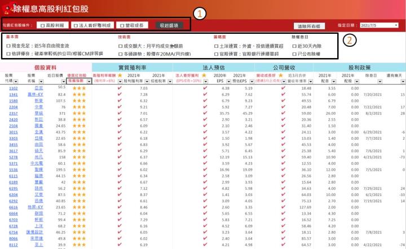Image resolution: width=406 pixels, height=249 pixels.
Task: Tick the 營收成長 condition checkbox
Action: click(x=122, y=25)
